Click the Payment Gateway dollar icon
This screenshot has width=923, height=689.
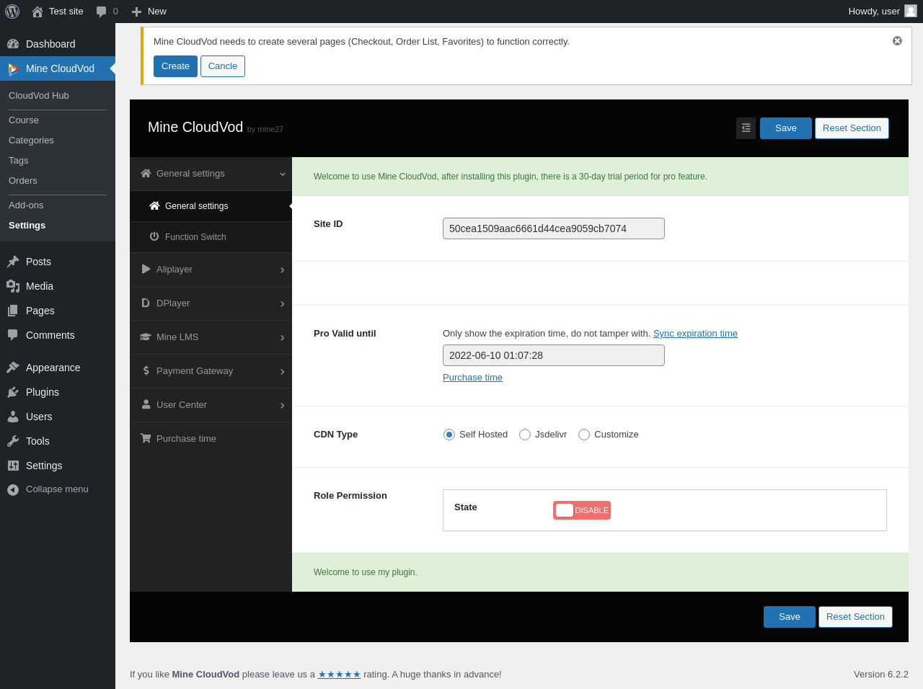click(146, 370)
